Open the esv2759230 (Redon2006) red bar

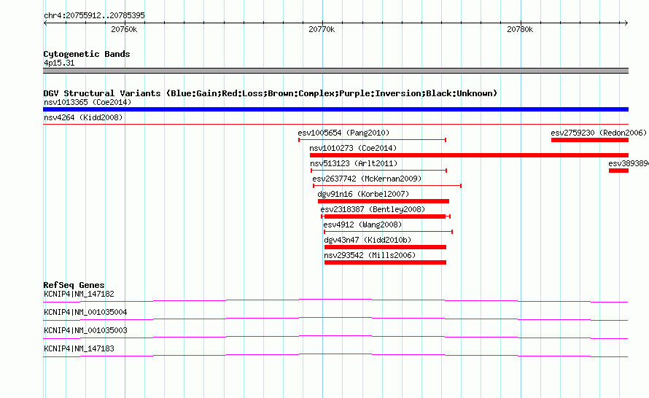tap(590, 140)
